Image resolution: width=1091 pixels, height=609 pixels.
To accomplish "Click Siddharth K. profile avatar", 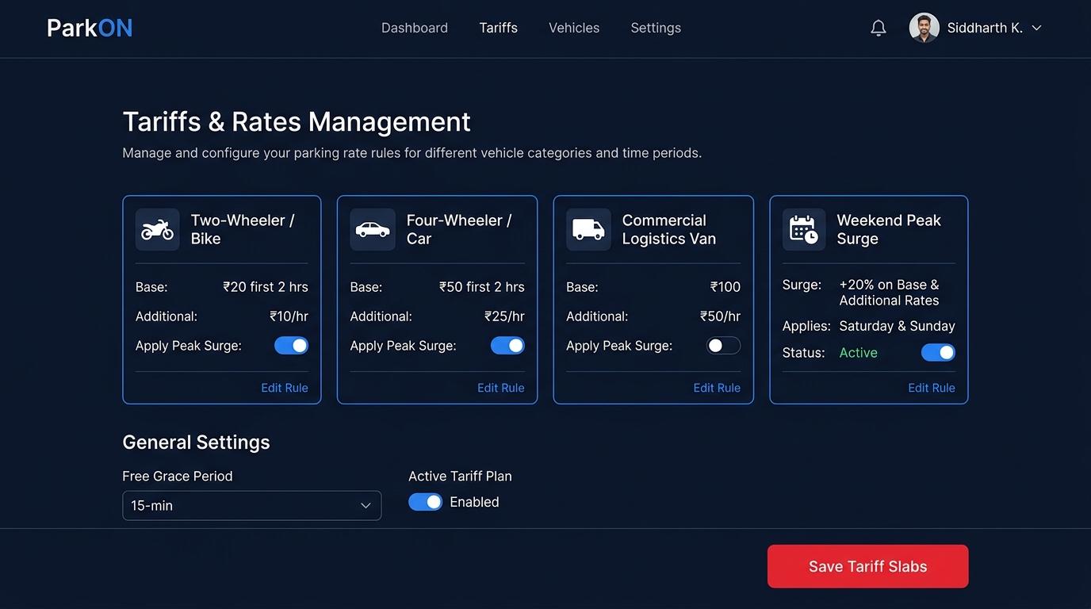I will tap(924, 28).
